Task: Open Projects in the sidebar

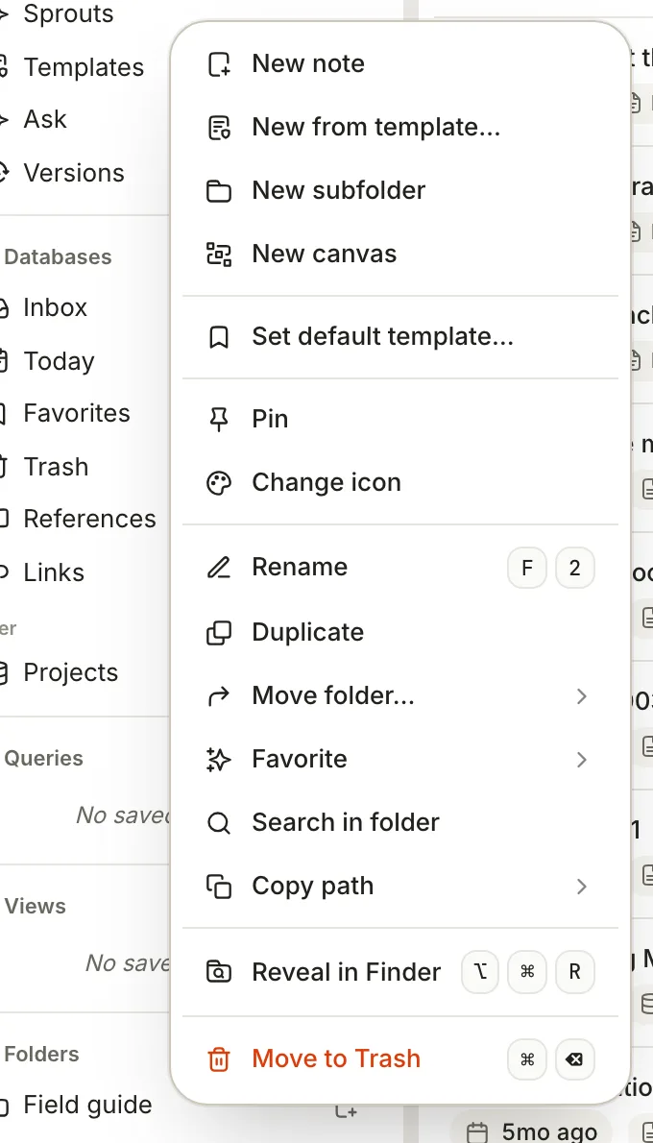Action: pos(71,672)
